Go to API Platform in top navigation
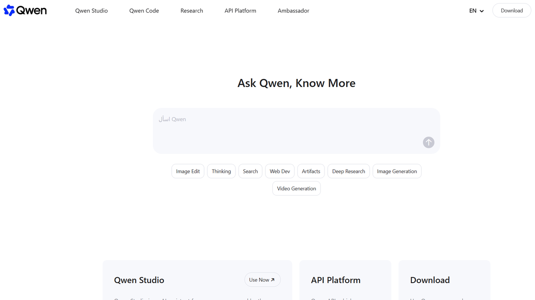Viewport: 535px width, 300px height. (240, 11)
